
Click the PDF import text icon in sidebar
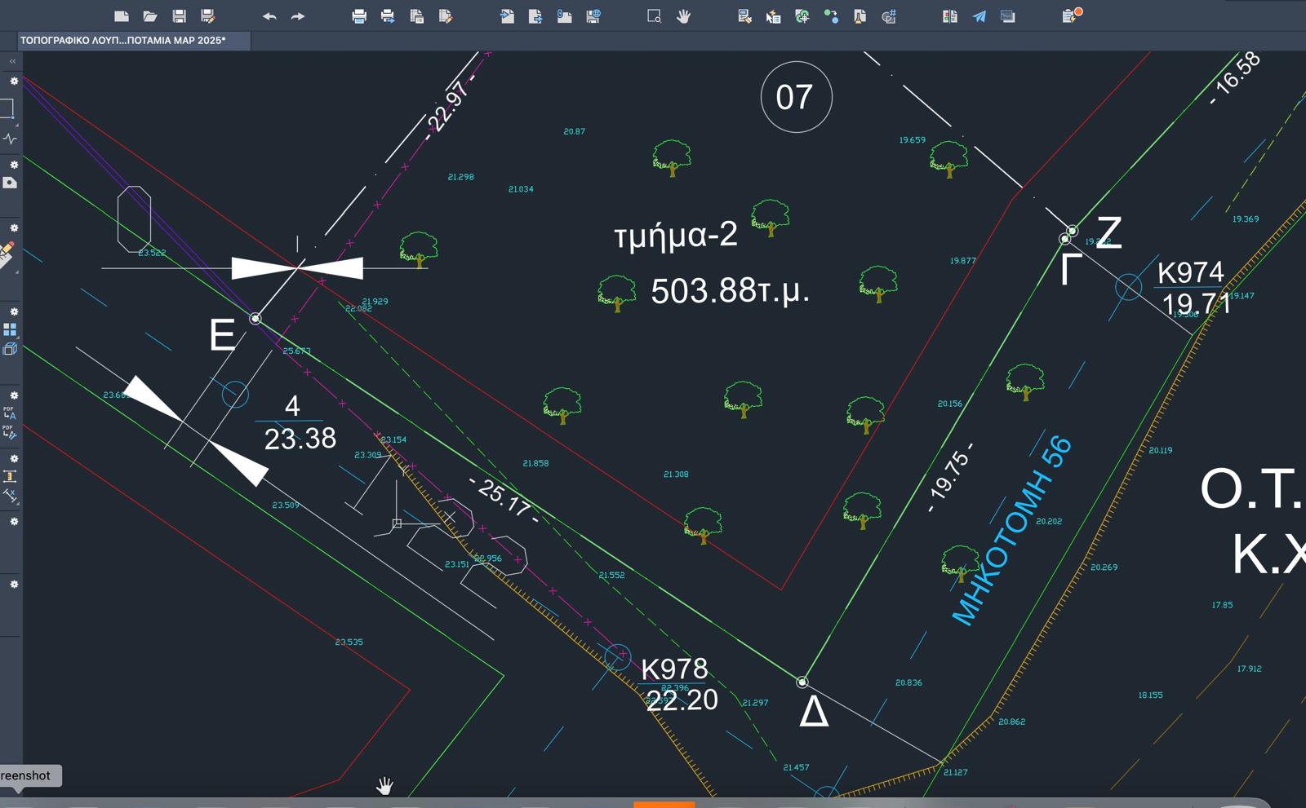pyautogui.click(x=9, y=413)
